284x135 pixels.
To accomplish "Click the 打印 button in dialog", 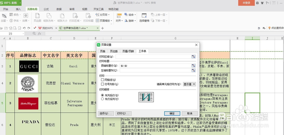I will tap(123, 114).
